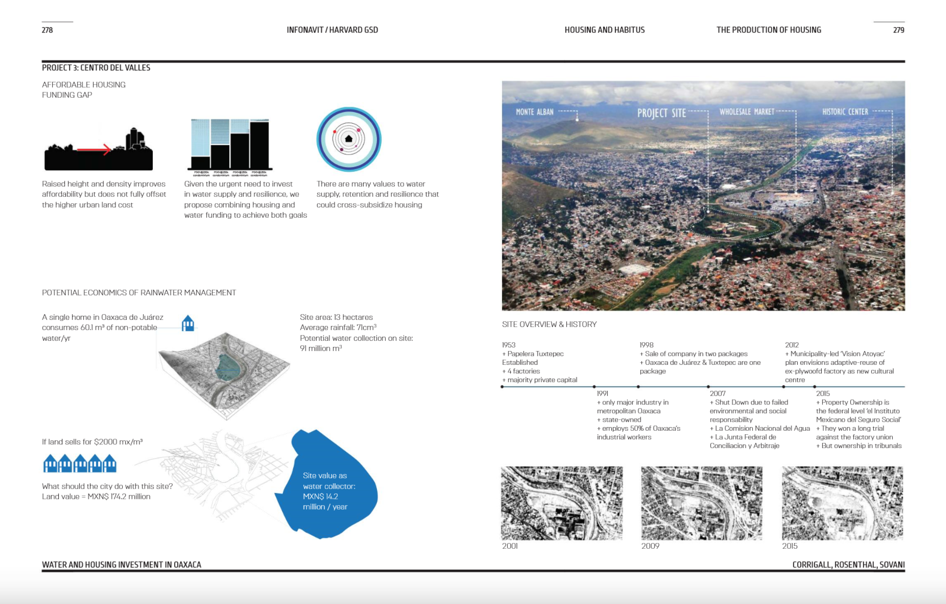Viewport: 946px width, 604px height.
Task: Click the 1991 timeline marker dot
Action: coord(594,387)
